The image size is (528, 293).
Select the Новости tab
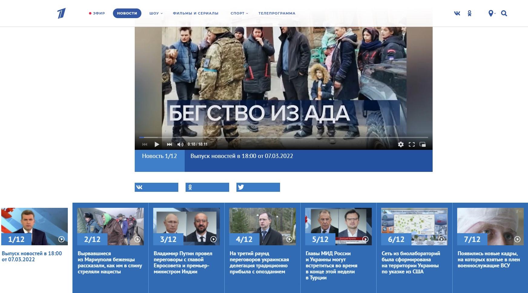[x=127, y=13]
